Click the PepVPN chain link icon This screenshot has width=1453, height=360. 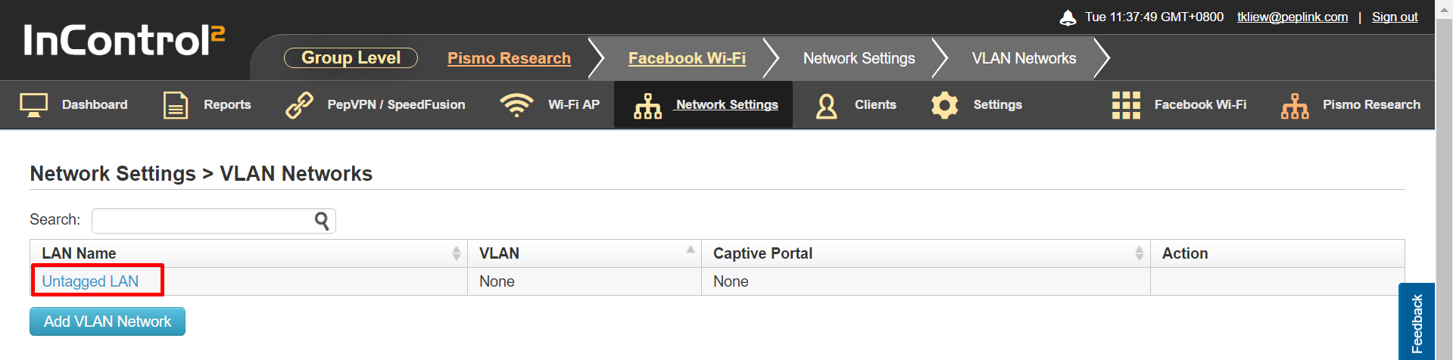299,105
